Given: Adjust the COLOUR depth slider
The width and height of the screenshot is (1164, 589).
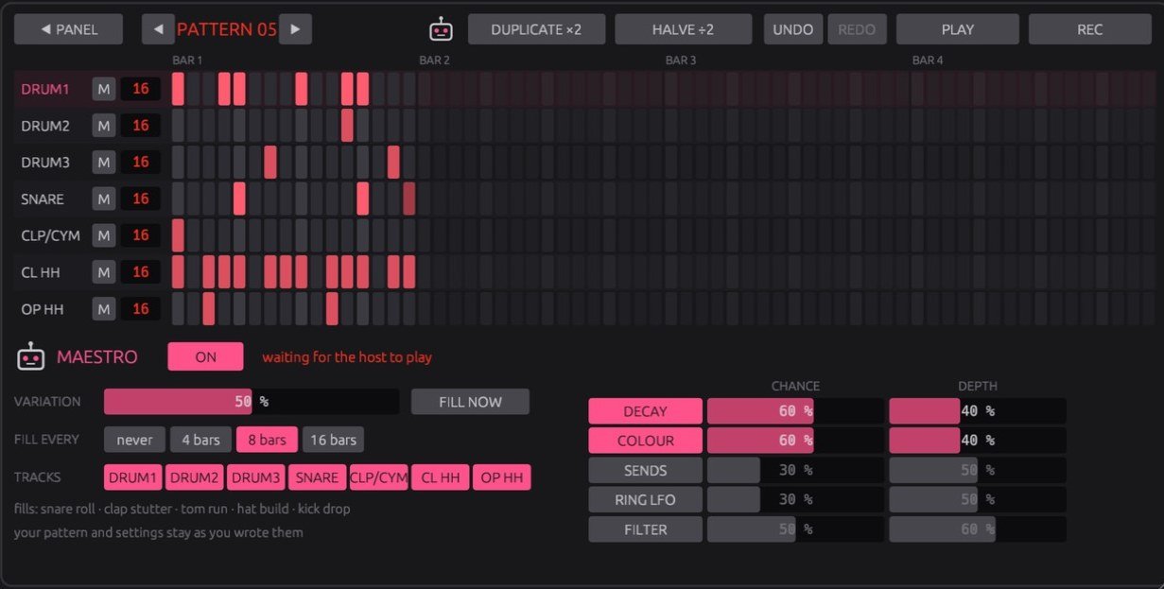Looking at the screenshot, I should pos(977,441).
